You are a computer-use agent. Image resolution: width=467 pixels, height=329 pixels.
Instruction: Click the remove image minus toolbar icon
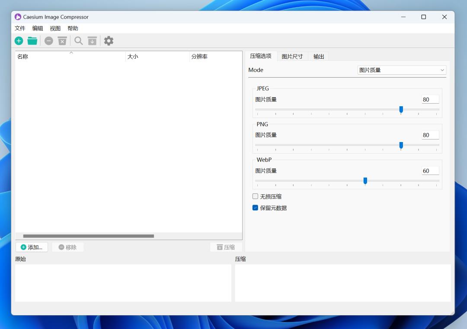49,41
